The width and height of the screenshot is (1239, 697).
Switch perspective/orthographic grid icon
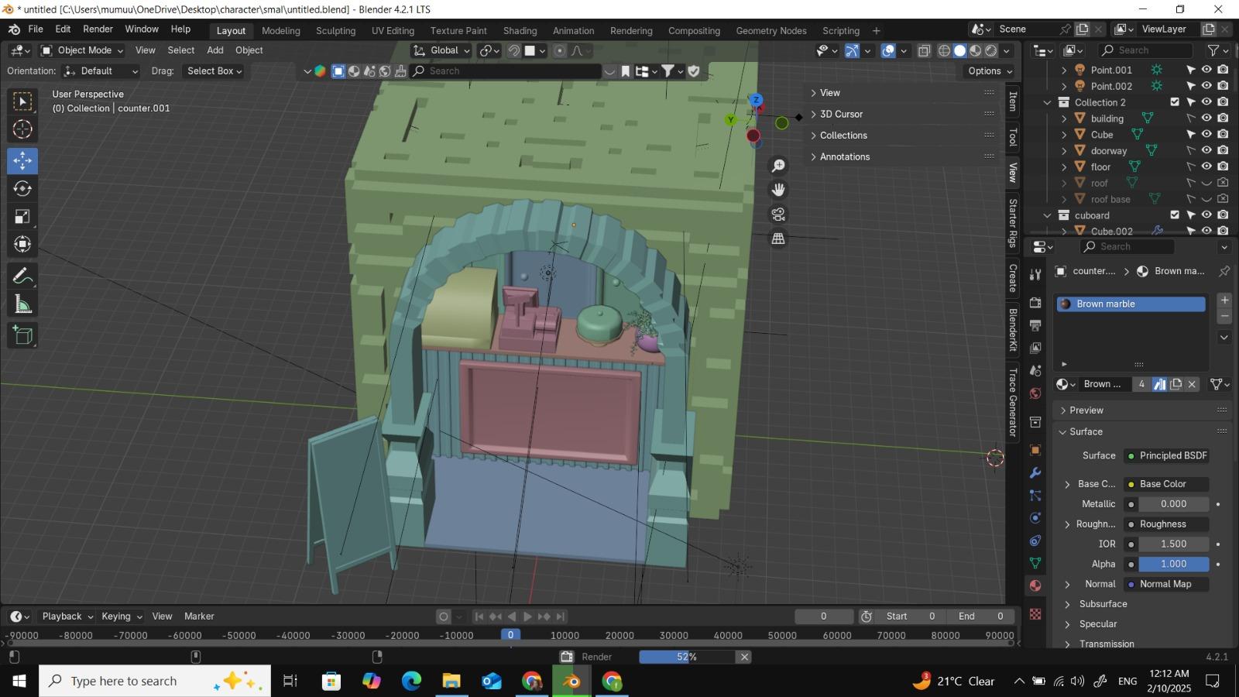778,239
